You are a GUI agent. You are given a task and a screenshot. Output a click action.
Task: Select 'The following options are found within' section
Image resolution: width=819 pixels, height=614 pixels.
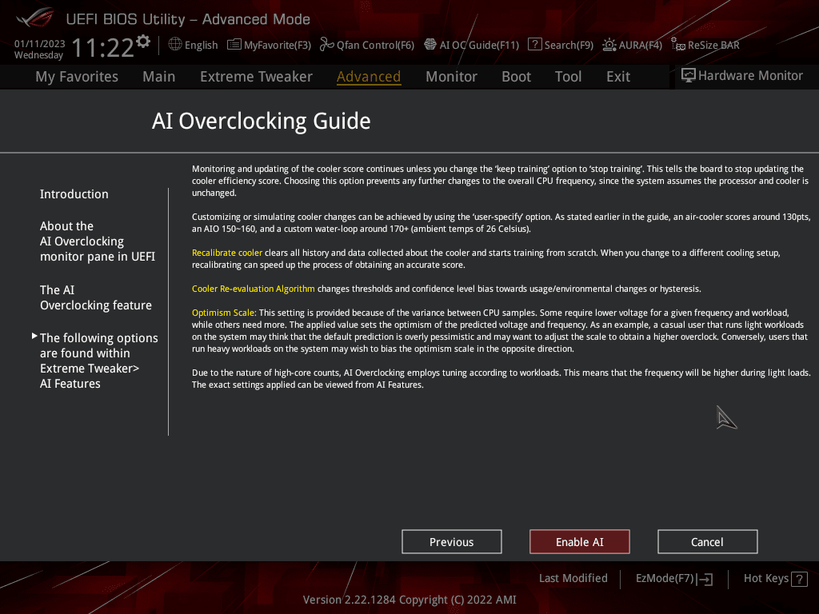click(98, 361)
